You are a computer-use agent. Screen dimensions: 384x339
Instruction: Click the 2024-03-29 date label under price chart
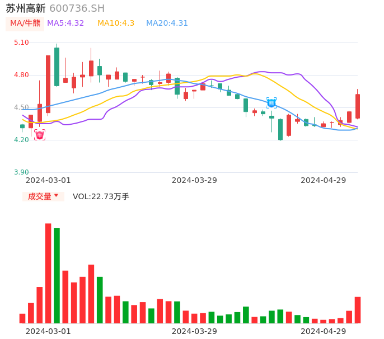[194, 180]
